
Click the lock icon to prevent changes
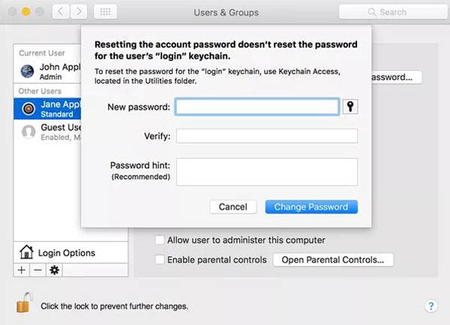point(23,303)
